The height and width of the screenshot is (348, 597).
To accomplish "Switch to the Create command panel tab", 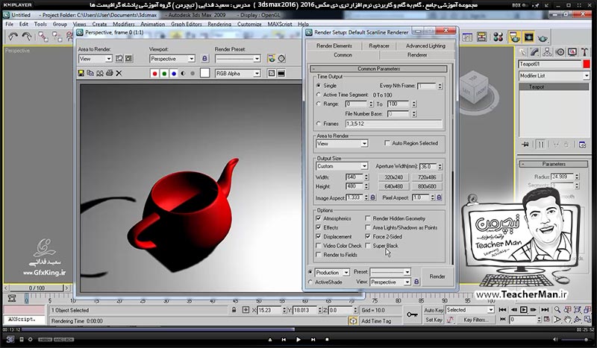I will 523,51.
